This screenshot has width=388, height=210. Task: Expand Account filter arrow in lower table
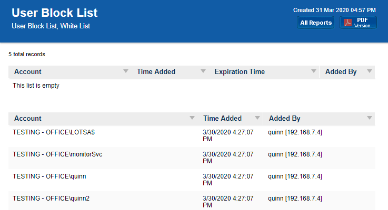192,119
